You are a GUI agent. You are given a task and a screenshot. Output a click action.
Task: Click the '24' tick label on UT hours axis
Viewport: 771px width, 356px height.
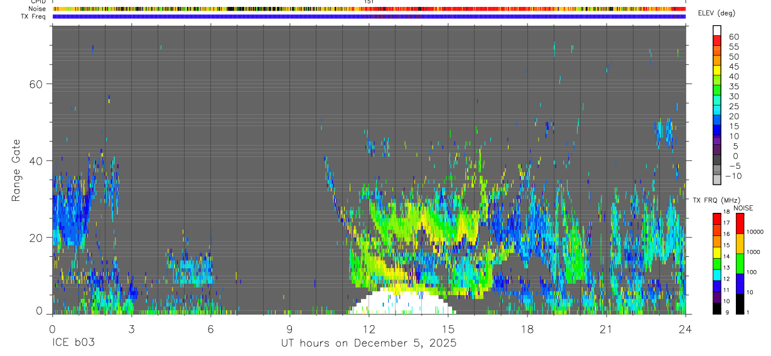coord(685,328)
